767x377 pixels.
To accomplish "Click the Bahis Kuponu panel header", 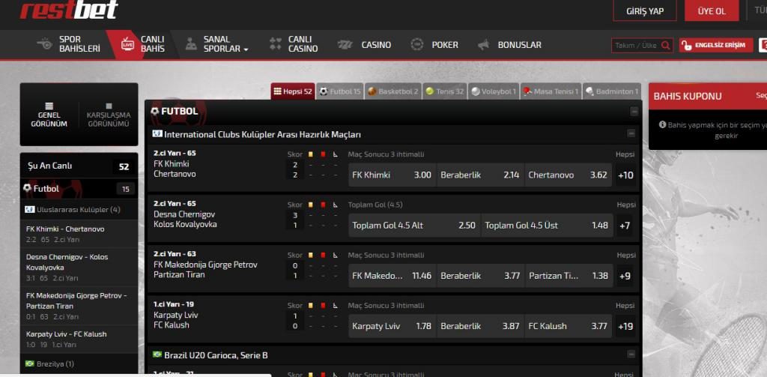I will pos(707,96).
